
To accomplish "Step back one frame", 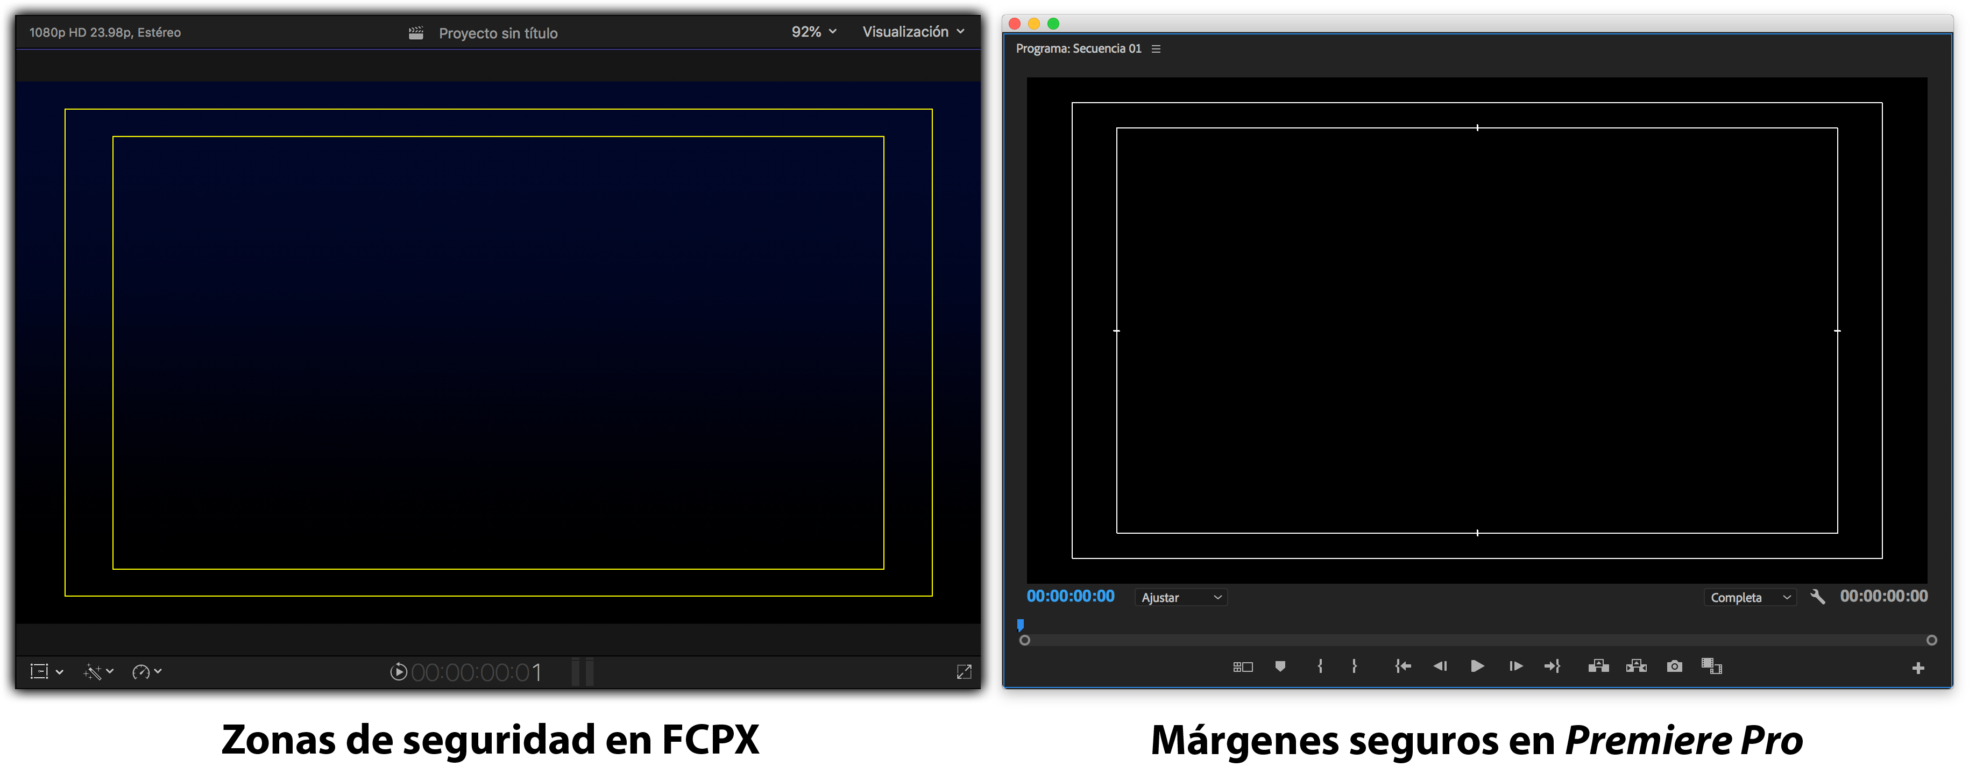I will click(1440, 666).
